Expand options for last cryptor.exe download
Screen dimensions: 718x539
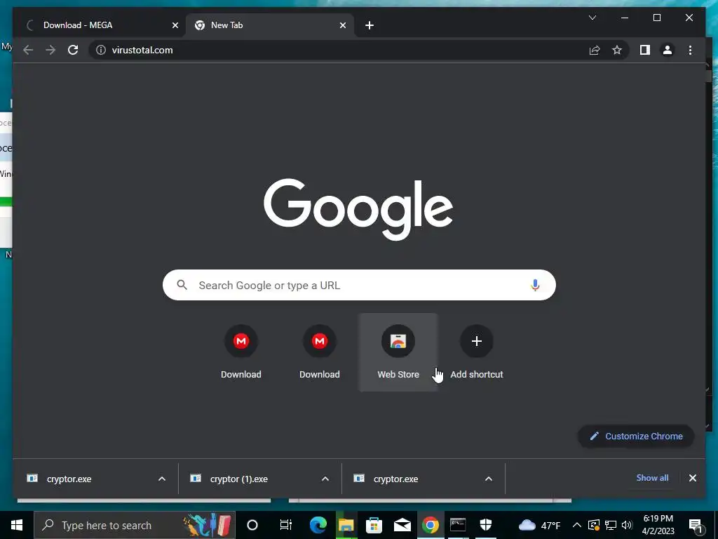point(489,479)
